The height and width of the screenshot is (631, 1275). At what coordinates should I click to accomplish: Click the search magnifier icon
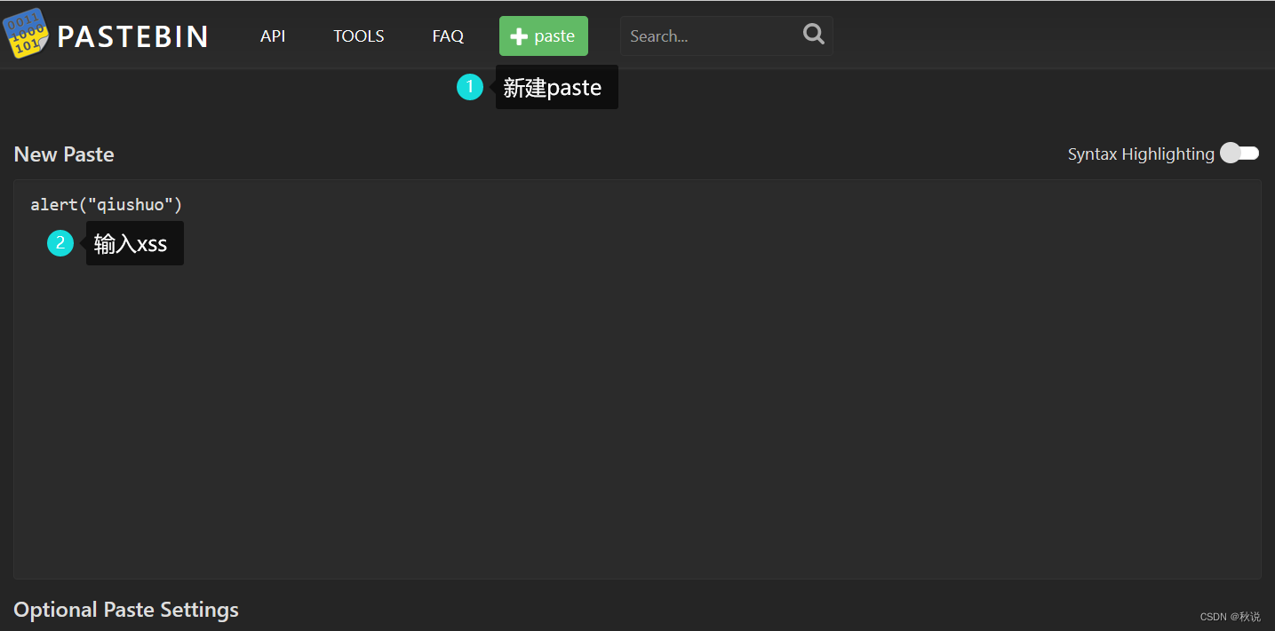813,34
